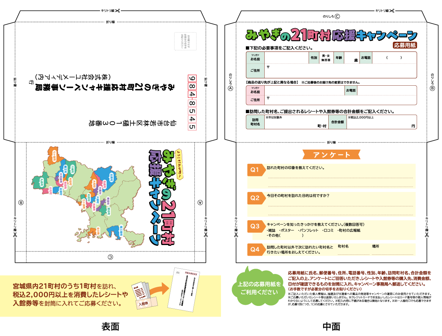Click the 丸森町 region label on map

[41, 182]
